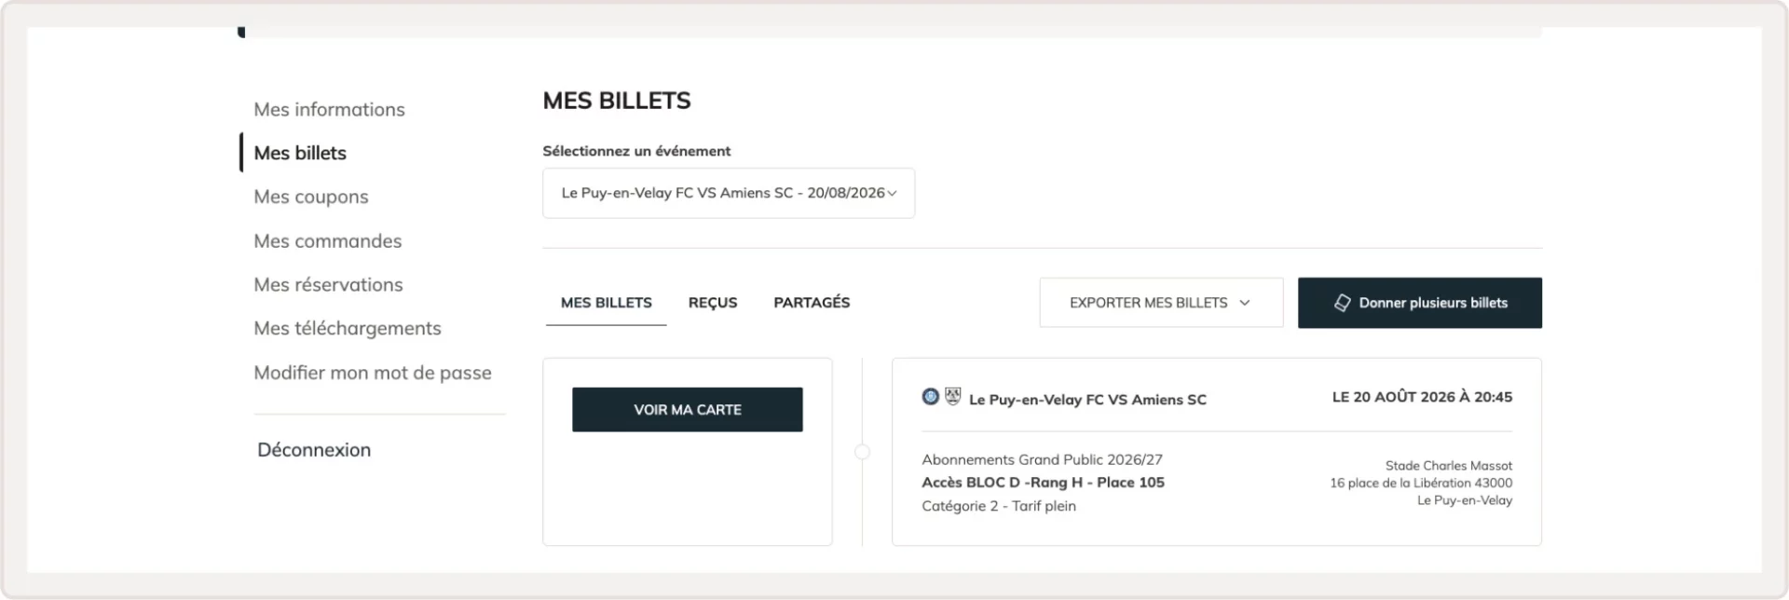
Task: Switch to the Partagés tab
Action: (x=812, y=303)
